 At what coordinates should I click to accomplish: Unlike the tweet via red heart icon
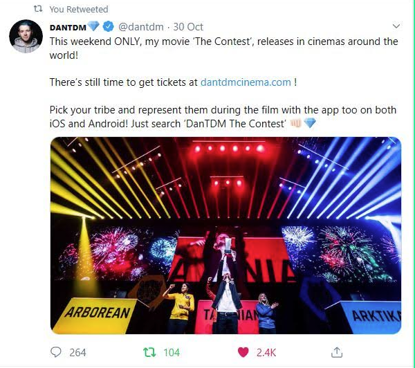click(243, 352)
